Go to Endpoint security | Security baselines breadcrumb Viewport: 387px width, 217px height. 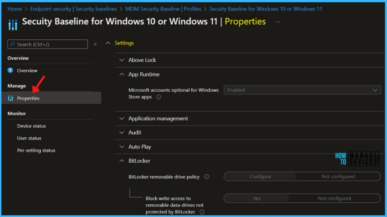coord(74,9)
